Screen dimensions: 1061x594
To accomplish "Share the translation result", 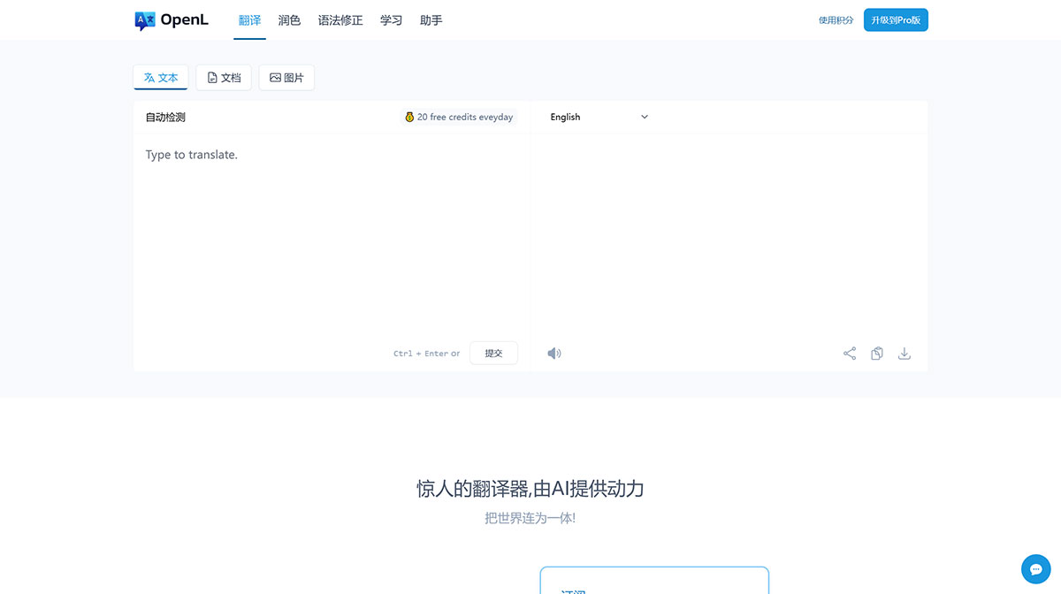I will click(x=850, y=353).
